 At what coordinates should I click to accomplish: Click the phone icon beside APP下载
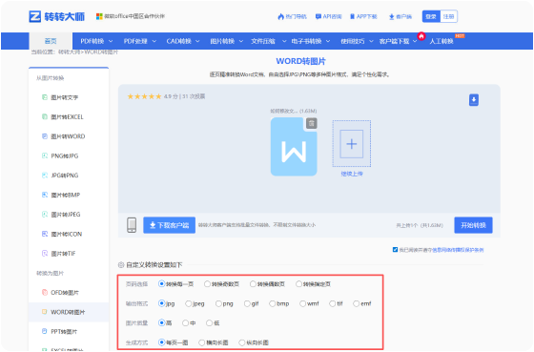tap(353, 16)
